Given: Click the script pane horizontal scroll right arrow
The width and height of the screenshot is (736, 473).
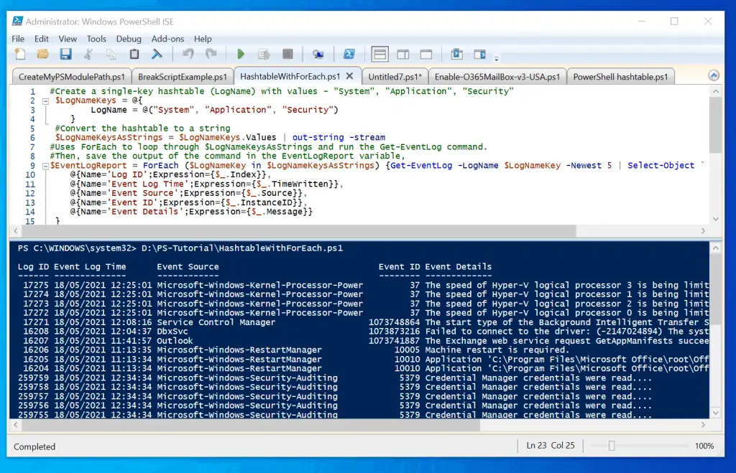Looking at the screenshot, I should click(703, 230).
